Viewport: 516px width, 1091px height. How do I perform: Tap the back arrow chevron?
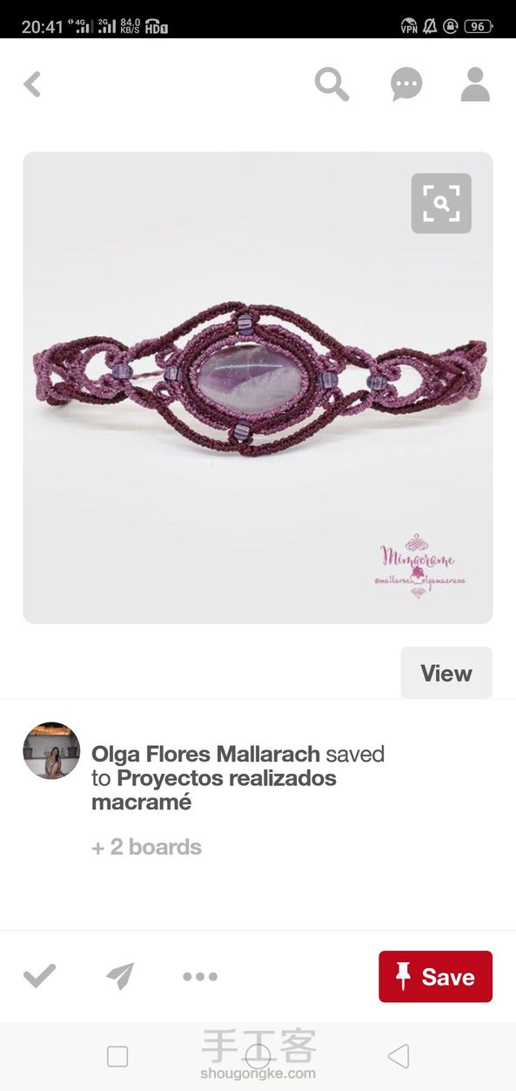[x=32, y=85]
